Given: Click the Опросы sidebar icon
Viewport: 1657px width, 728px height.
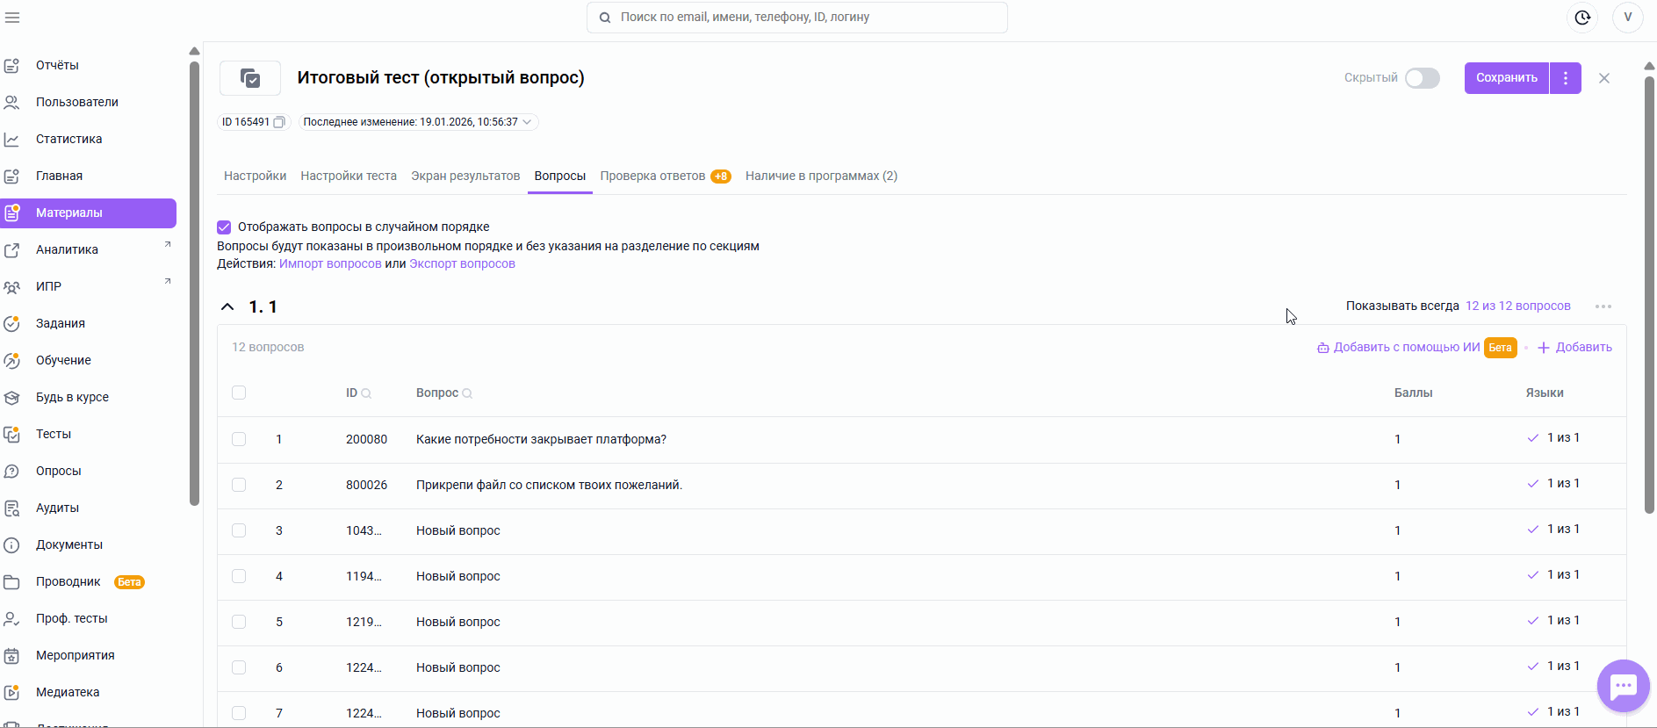Looking at the screenshot, I should click(x=12, y=471).
